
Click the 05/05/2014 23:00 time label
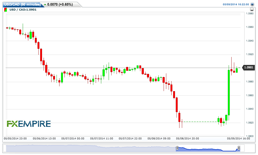point(15,139)
